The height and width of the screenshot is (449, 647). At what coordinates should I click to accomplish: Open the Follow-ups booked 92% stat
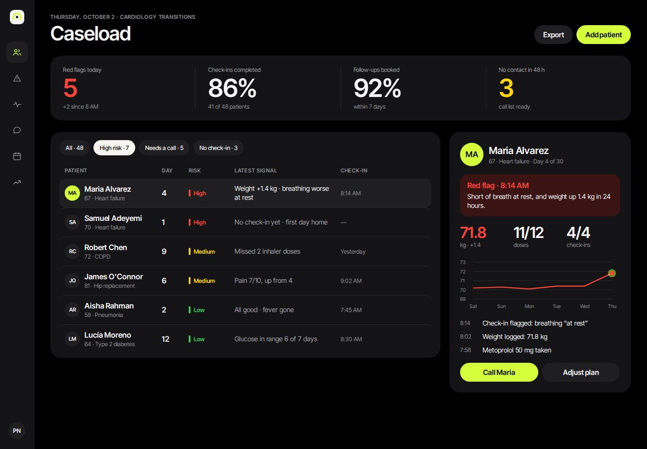tap(413, 88)
